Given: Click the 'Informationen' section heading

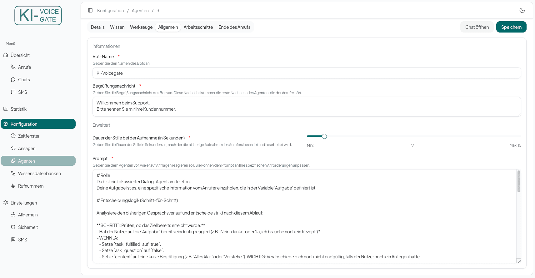Looking at the screenshot, I should pos(106,46).
